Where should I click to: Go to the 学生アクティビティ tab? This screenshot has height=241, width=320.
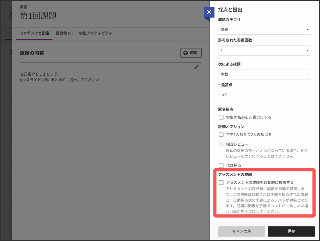tap(95, 33)
